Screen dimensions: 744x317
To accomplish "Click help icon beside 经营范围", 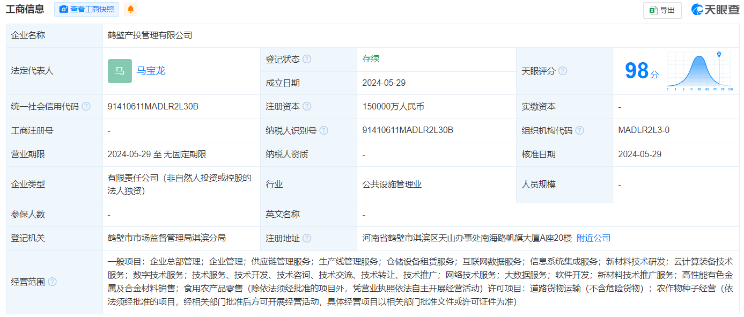I will pyautogui.click(x=52, y=282).
